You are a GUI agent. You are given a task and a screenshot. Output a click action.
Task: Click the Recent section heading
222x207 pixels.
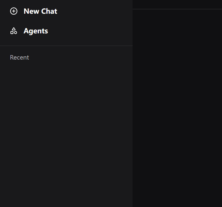pos(19,57)
